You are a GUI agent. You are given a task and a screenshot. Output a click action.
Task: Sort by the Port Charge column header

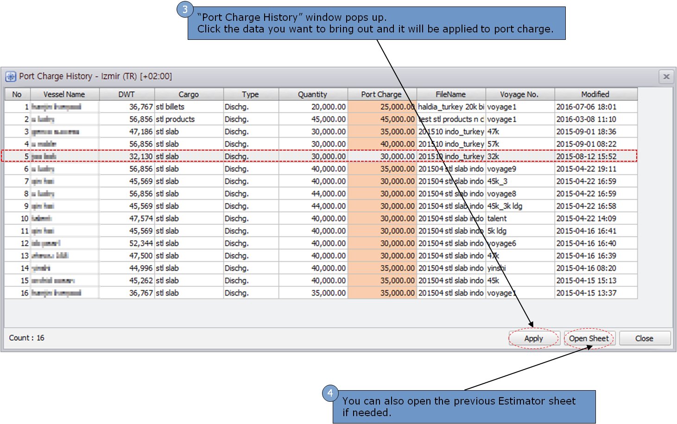click(x=381, y=94)
